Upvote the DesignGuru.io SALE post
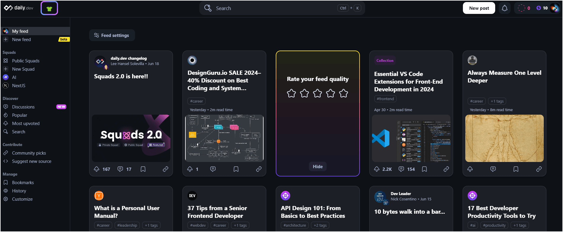The height and width of the screenshot is (232, 563). pyautogui.click(x=190, y=169)
